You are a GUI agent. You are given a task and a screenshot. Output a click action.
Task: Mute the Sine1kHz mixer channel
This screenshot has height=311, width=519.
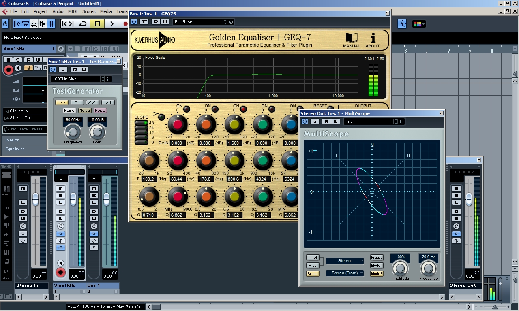[x=60, y=189]
